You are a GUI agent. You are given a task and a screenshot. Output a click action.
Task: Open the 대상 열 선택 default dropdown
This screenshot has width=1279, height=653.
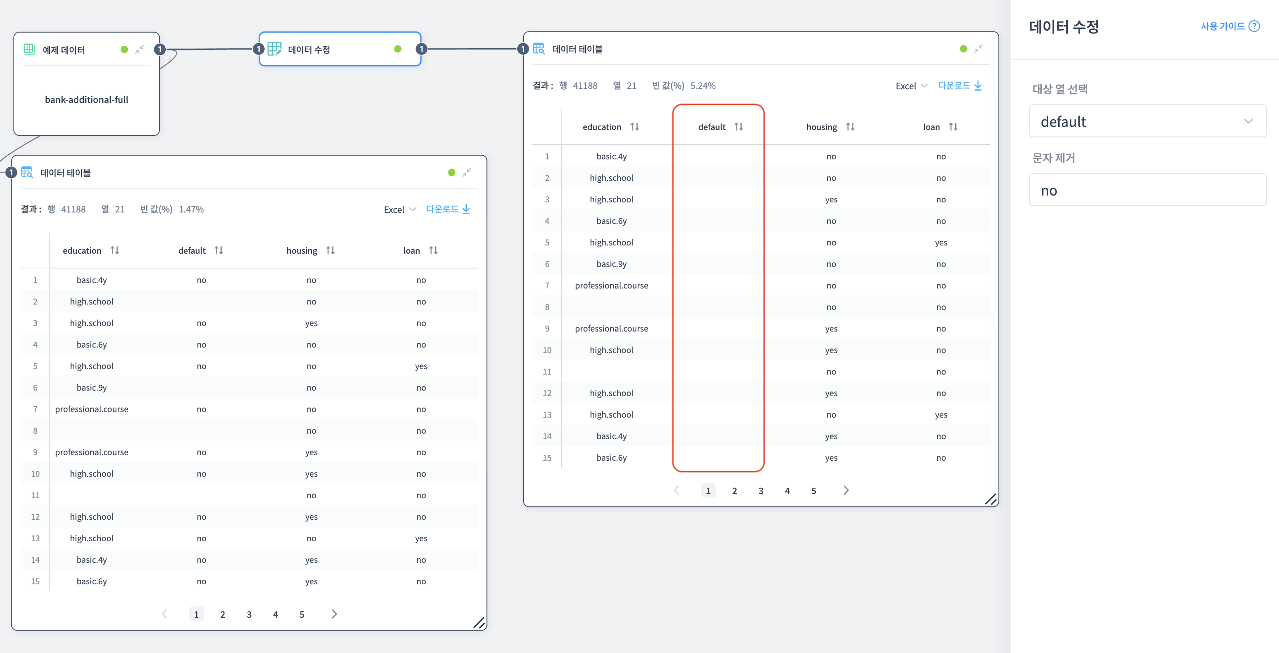1147,121
